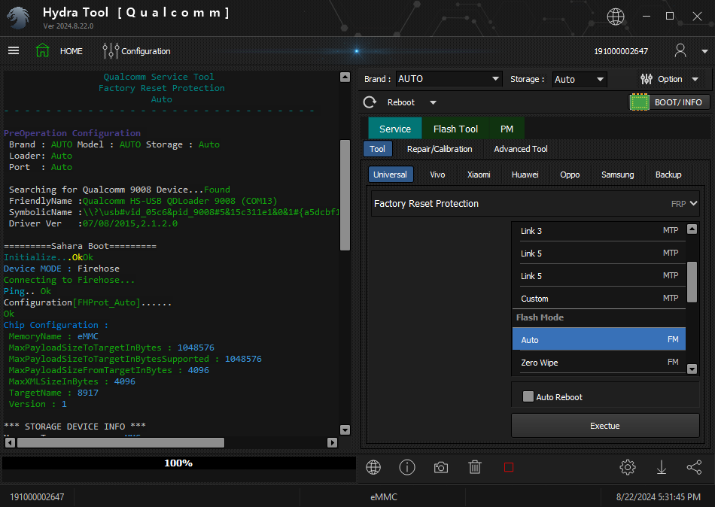Viewport: 715px width, 507px height.
Task: Click the log panel scroll-up arrow
Action: pos(345,77)
